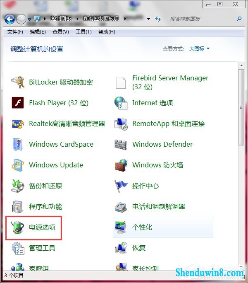248x283 pixels.
Task: Click the Flash Player (32 位) text label
Action: (59, 103)
